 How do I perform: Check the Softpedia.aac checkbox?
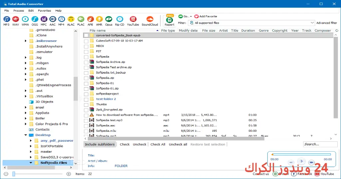click(86, 126)
